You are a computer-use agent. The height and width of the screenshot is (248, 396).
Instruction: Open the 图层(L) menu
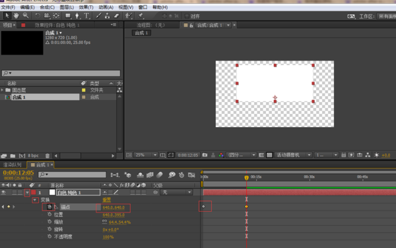coord(67,7)
